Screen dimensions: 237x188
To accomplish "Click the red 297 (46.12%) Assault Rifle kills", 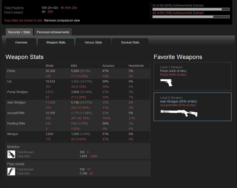I will click(80, 118).
